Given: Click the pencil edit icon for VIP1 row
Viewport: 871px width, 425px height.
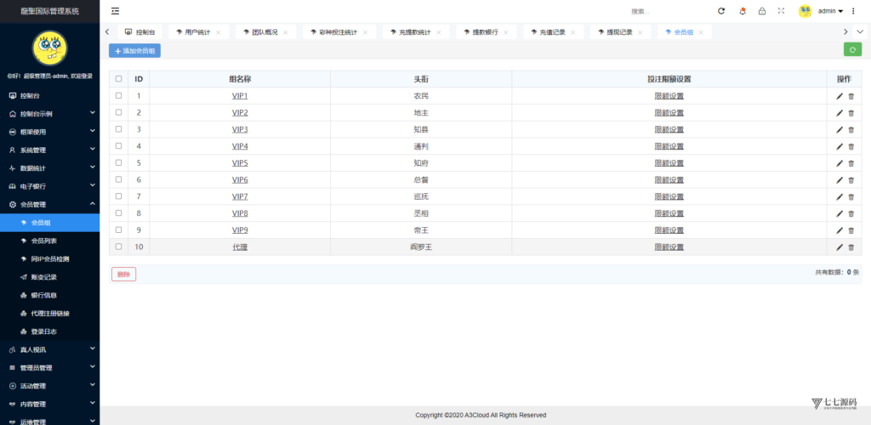Looking at the screenshot, I should coord(840,96).
